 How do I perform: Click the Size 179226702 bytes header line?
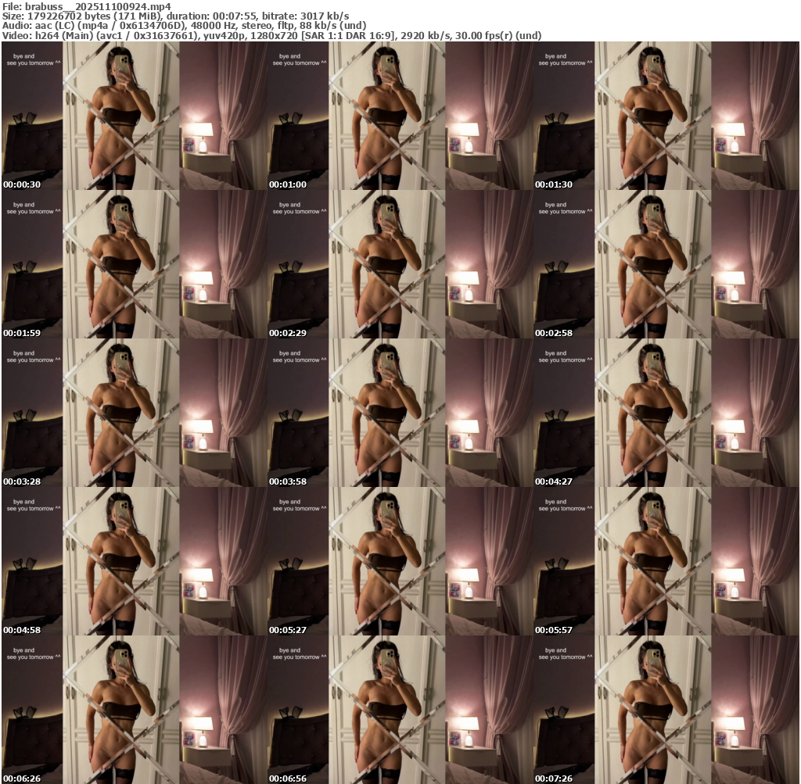176,16
